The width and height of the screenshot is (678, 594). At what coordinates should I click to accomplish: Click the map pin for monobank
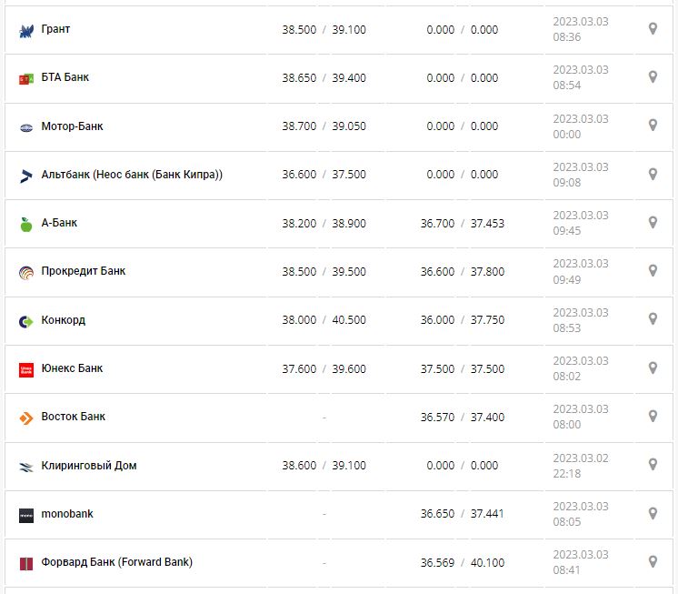[653, 513]
